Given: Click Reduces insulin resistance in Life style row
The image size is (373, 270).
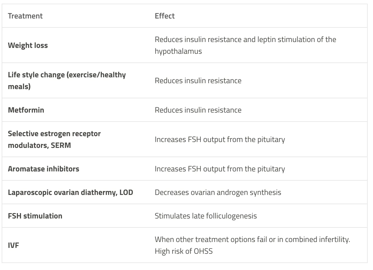Looking at the screenshot, I should point(198,81).
